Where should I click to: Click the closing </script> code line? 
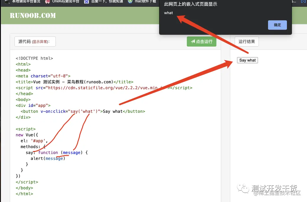pos(27,182)
